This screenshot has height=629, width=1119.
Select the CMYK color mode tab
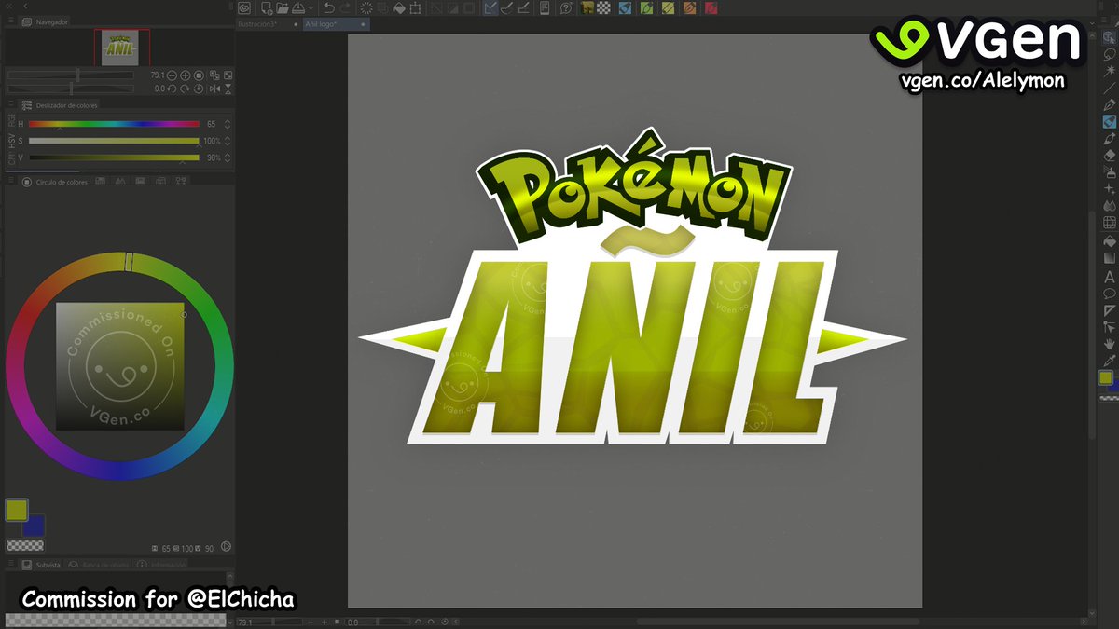12,159
